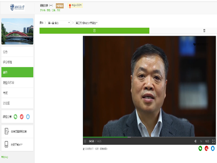Open 讨论区 discussion forum
The image size is (217, 163).
17,103
